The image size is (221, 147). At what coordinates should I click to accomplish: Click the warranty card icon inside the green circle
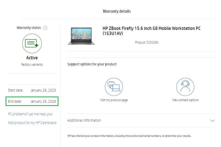click(x=32, y=44)
